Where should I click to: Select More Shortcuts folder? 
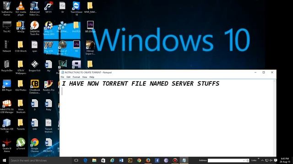21,106
